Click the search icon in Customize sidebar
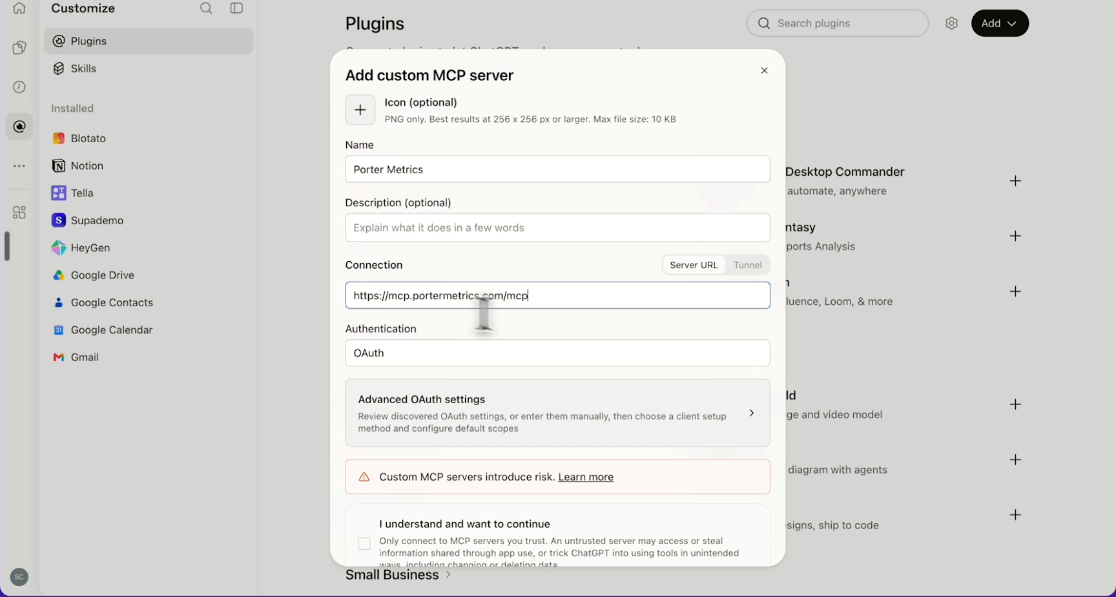 206,8
